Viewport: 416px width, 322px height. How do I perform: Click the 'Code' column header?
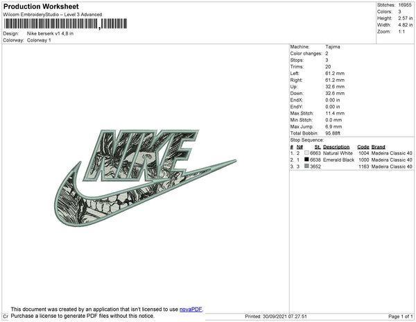pyautogui.click(x=363, y=147)
